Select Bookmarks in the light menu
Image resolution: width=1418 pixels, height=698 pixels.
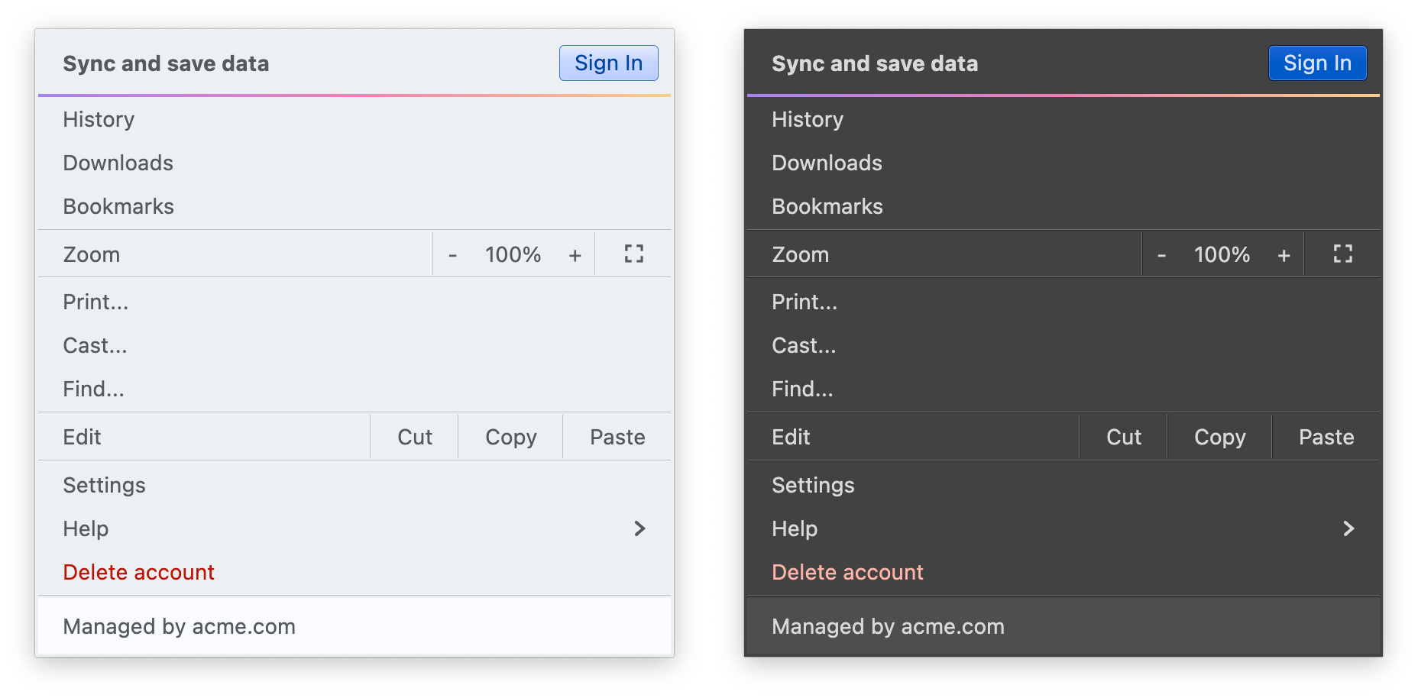pos(118,207)
